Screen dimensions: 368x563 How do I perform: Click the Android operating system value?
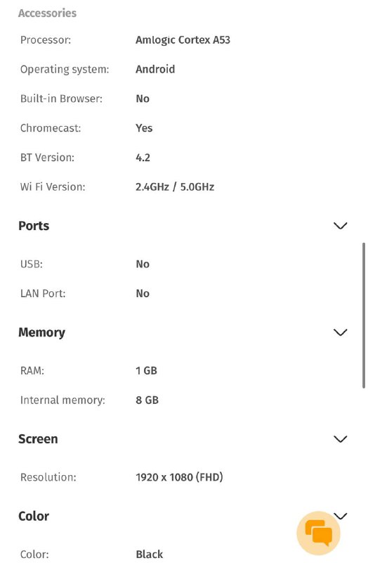tap(155, 69)
